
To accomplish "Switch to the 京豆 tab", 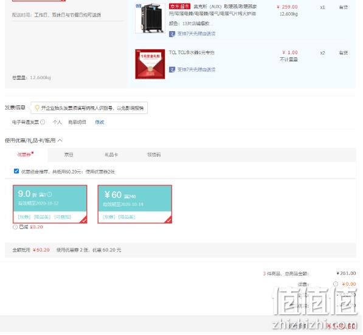I will pos(69,155).
